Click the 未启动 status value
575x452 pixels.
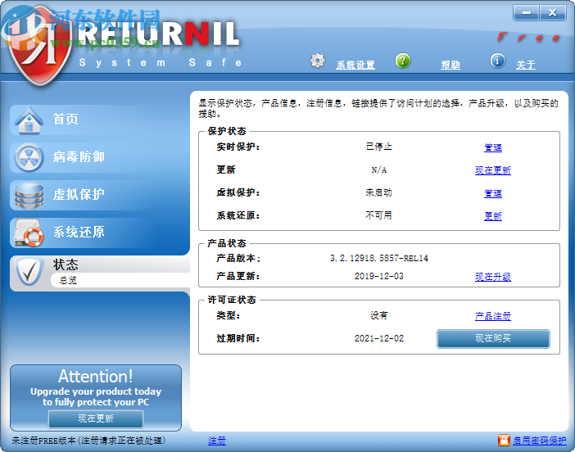pos(378,192)
